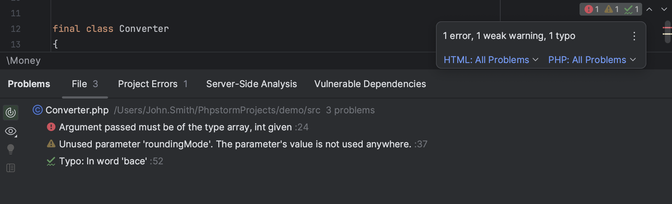
Task: Toggle the inspection highlighting button in sidebar
Action: coord(11,113)
